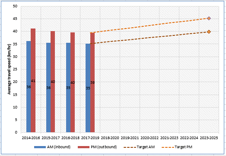The width and height of the screenshot is (226, 156).
Task: Select the 2022-2024 category axis label
Action: coord(189,138)
